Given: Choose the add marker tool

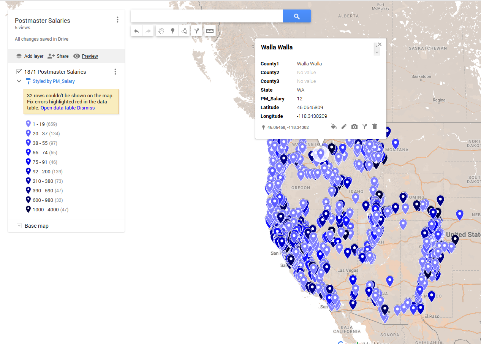Looking at the screenshot, I should tap(173, 31).
